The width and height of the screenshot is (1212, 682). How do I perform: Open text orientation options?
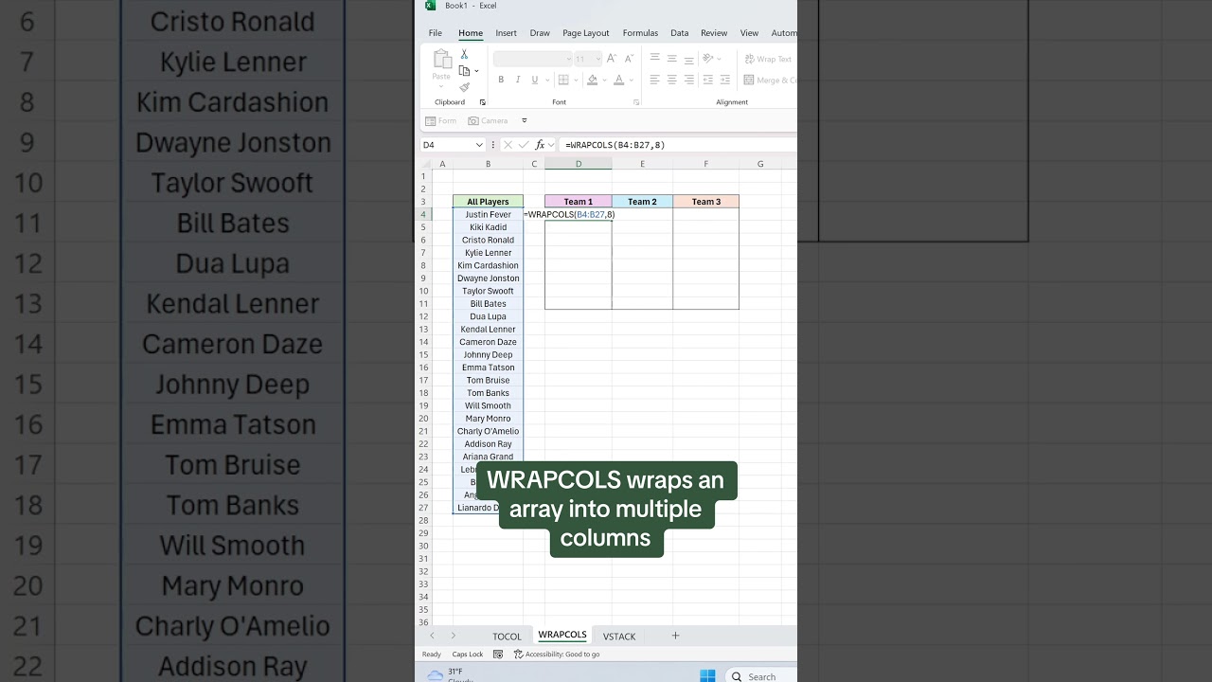click(x=712, y=59)
